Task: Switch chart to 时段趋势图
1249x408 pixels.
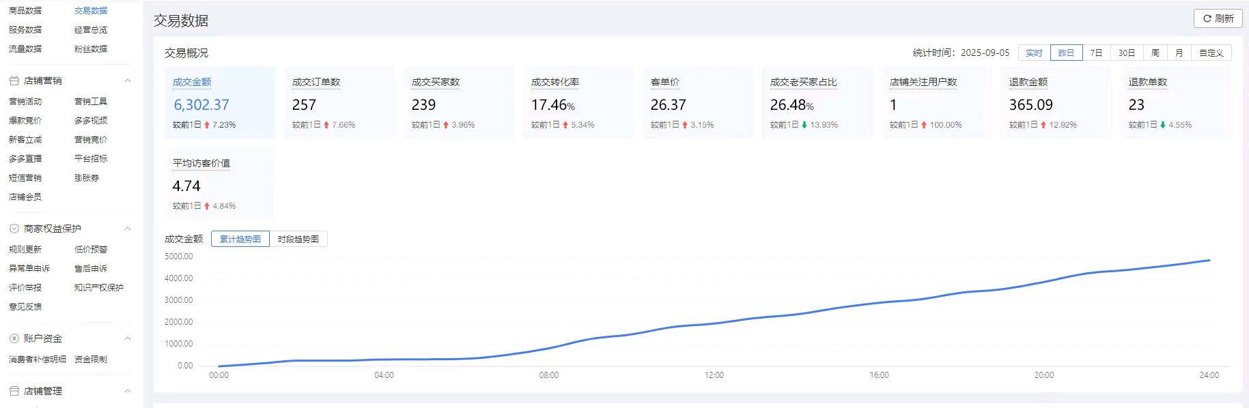Action: [298, 239]
